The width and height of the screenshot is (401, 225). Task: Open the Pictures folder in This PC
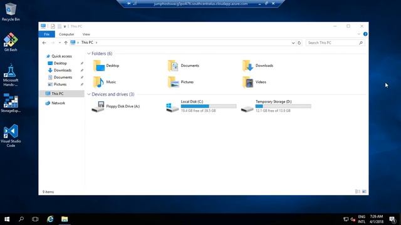pyautogui.click(x=181, y=82)
